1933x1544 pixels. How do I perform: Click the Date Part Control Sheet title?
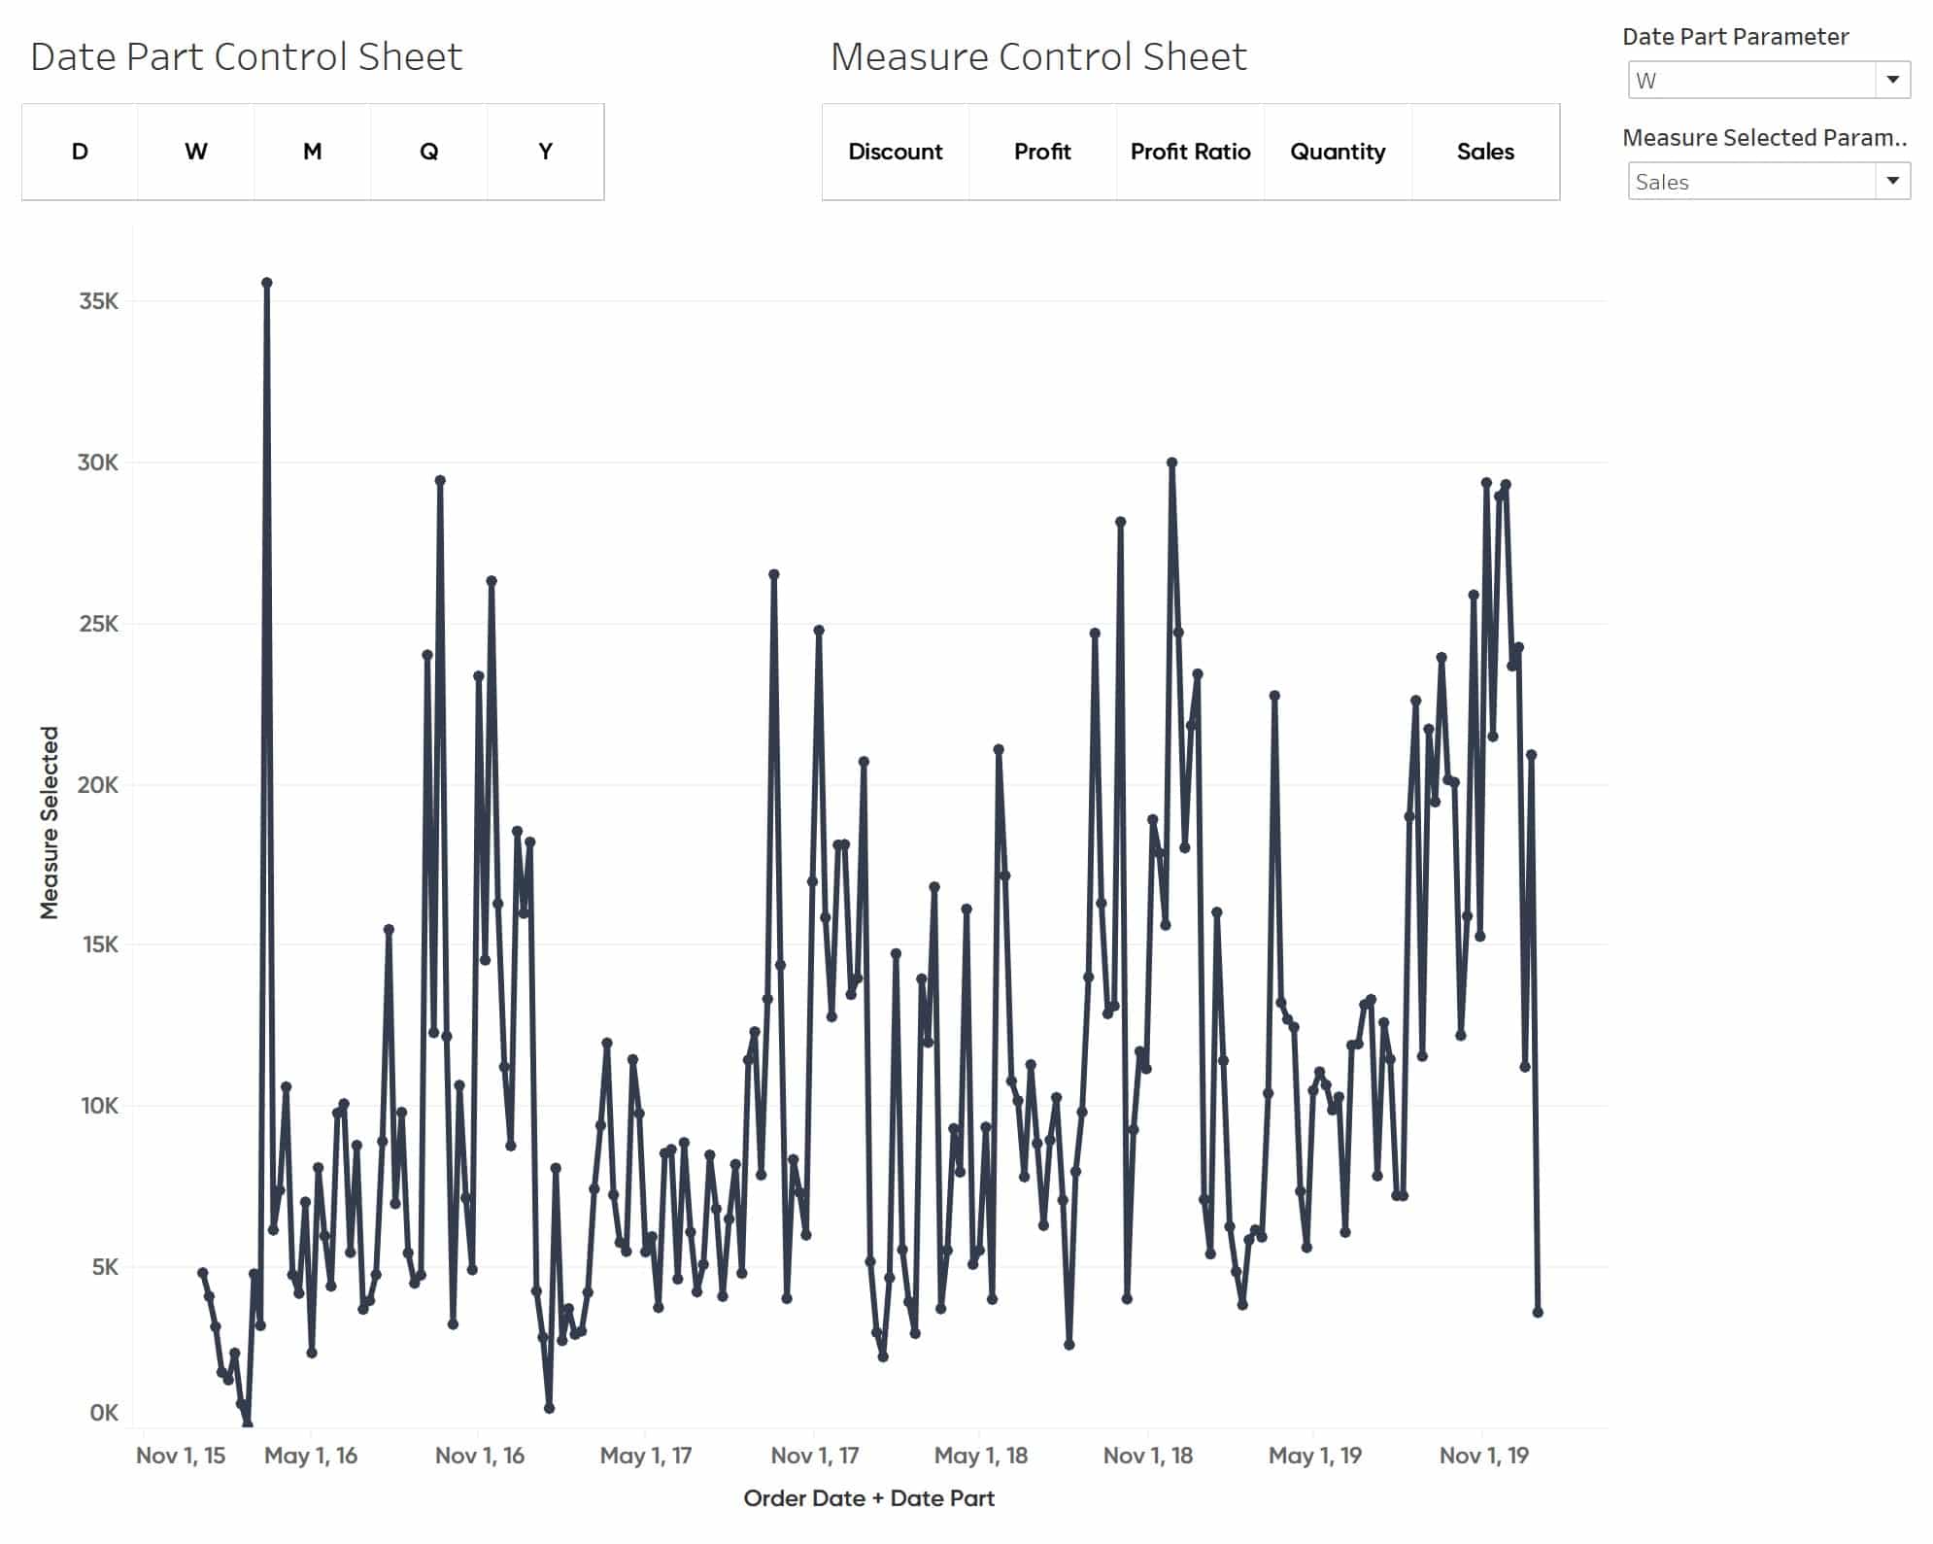(x=246, y=56)
